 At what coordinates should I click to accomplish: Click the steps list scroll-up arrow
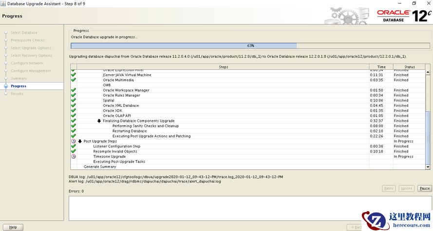[x=428, y=72]
